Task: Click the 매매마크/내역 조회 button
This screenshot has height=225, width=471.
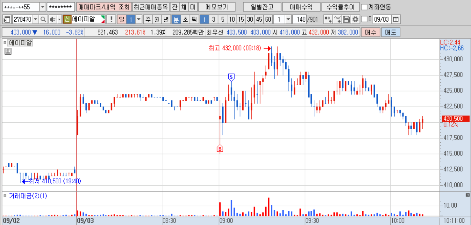Action: point(103,7)
